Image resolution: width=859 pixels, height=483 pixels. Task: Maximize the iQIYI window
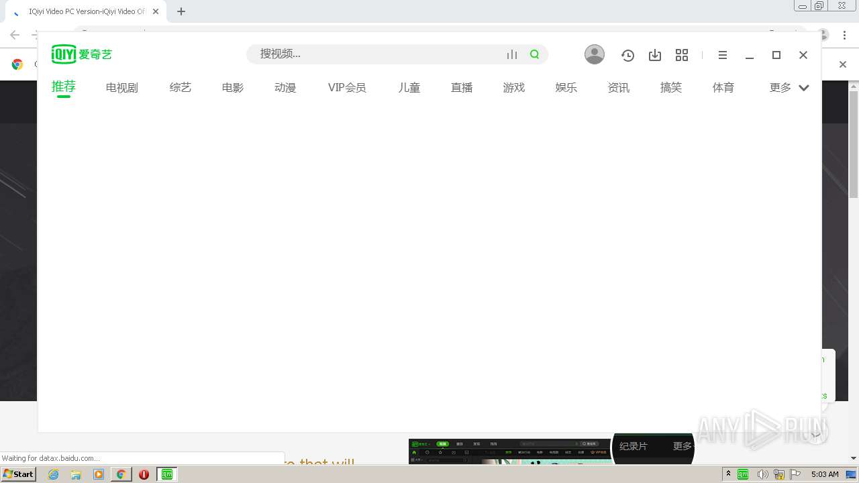pos(776,55)
